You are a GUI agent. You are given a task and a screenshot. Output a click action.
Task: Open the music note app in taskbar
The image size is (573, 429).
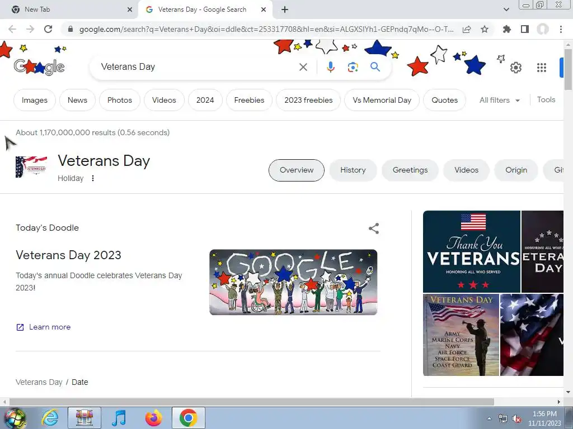click(x=119, y=418)
